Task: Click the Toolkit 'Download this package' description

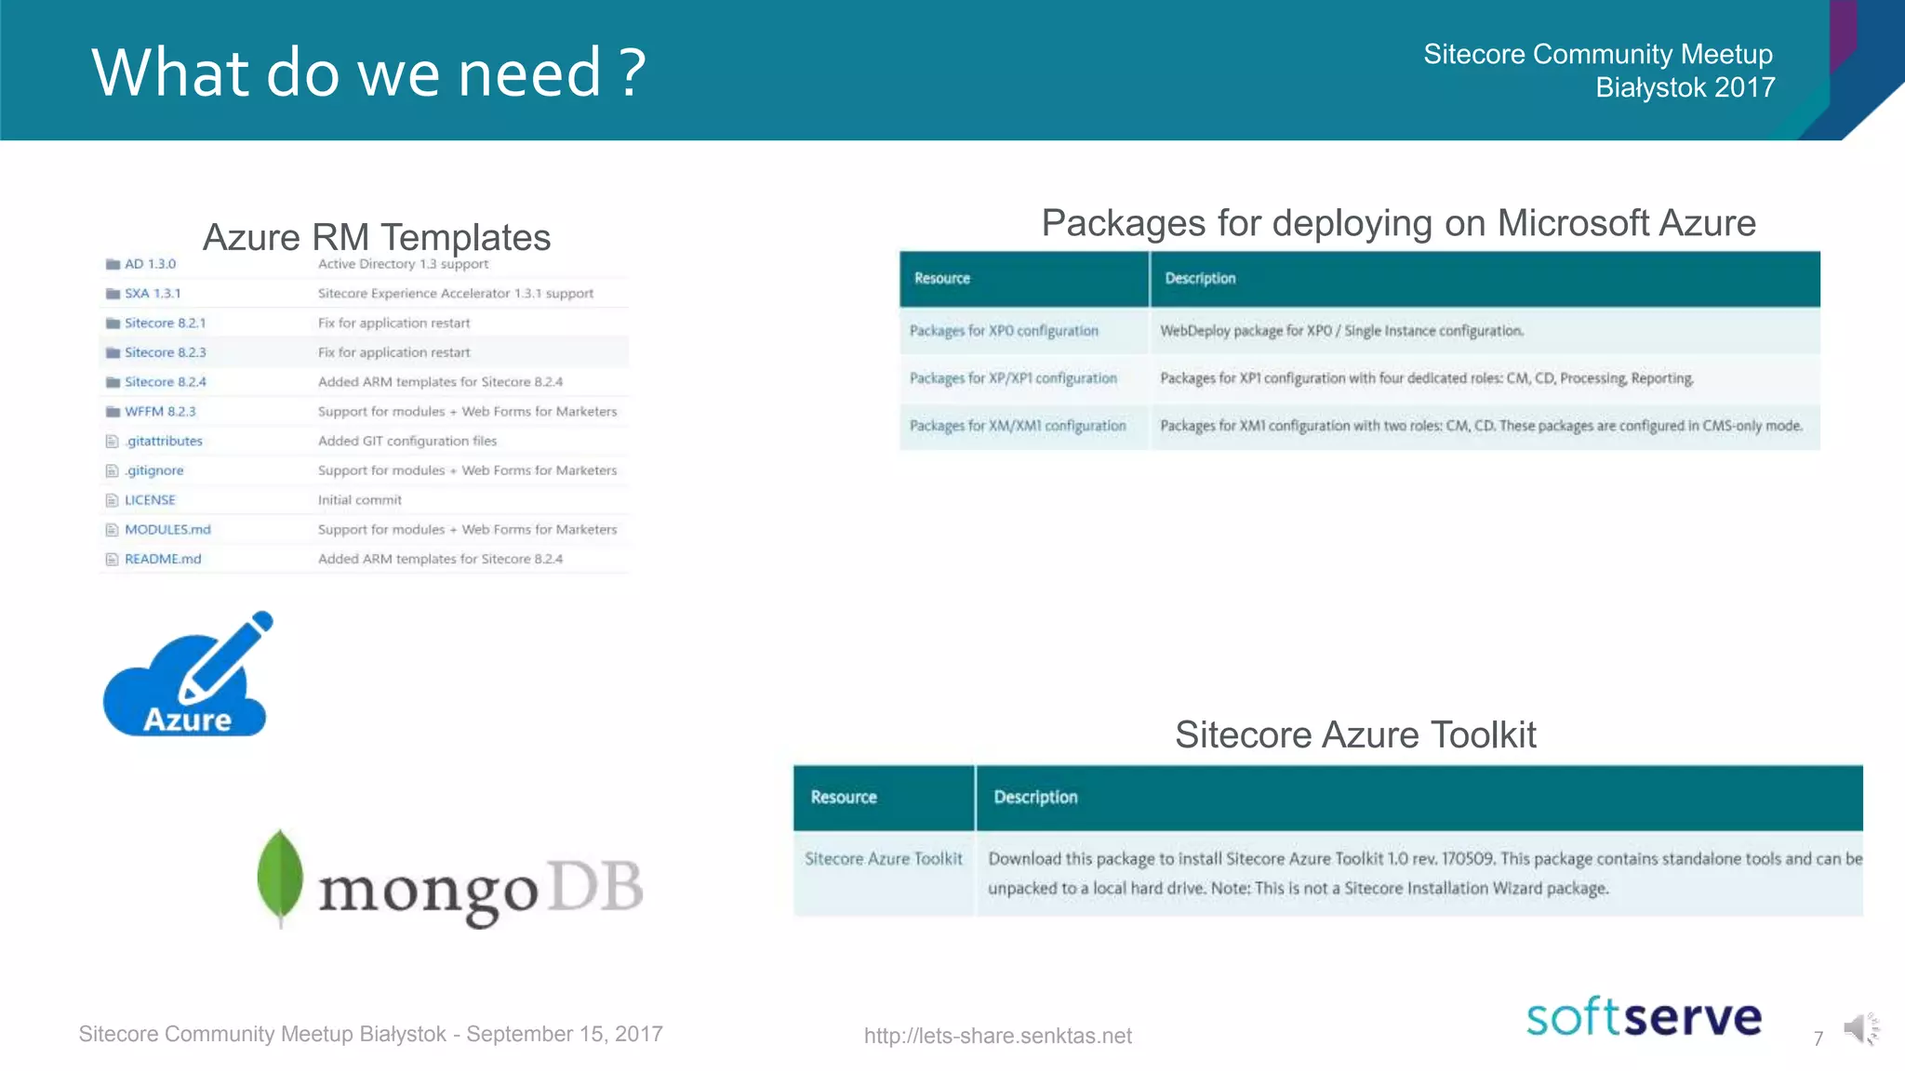Action: coord(1425,874)
